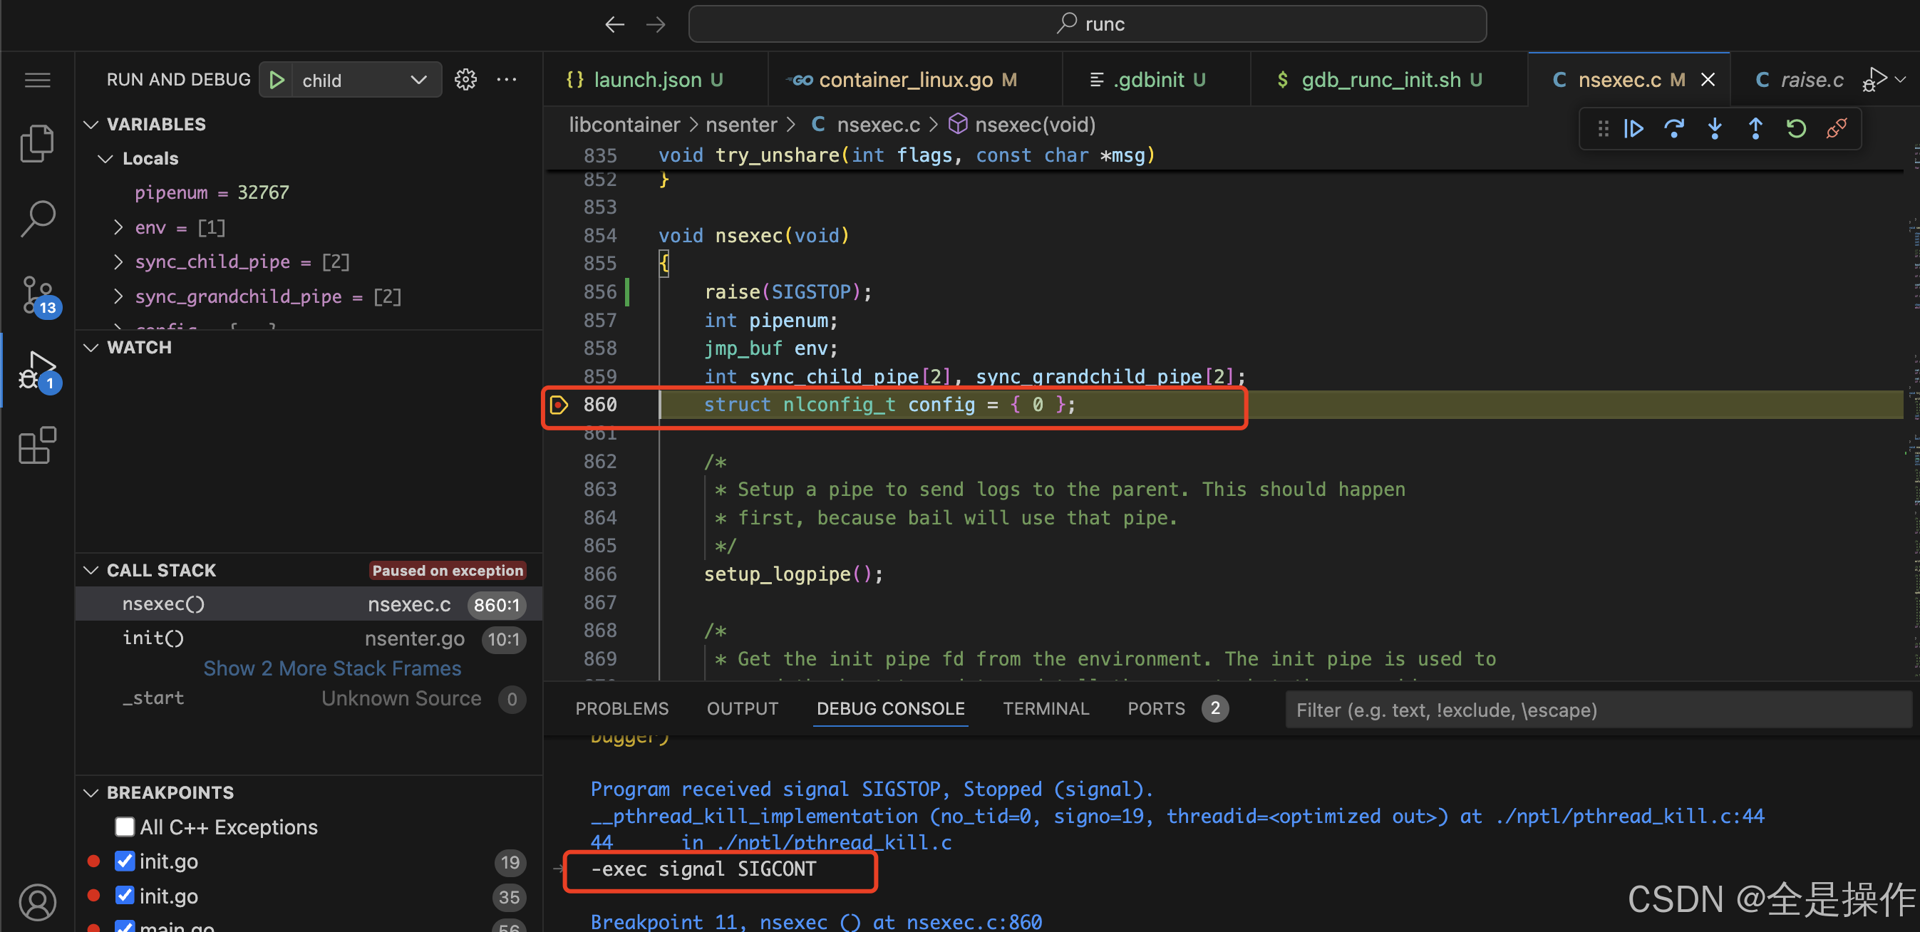This screenshot has height=932, width=1920.
Task: Disconnect the debugger
Action: [x=1837, y=129]
